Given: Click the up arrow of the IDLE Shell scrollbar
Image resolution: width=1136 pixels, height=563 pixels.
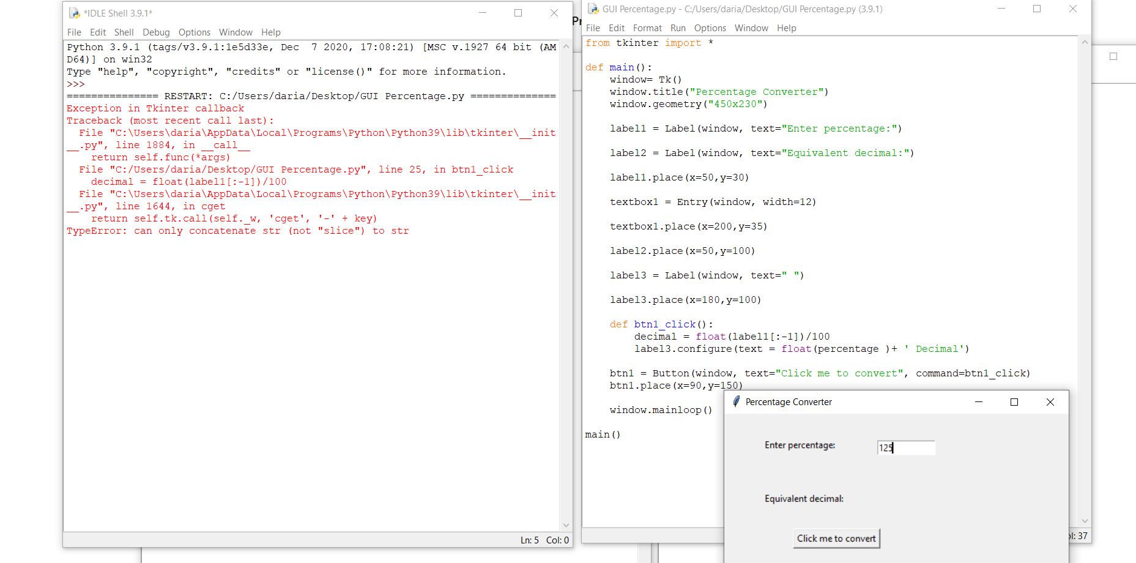Looking at the screenshot, I should point(566,46).
